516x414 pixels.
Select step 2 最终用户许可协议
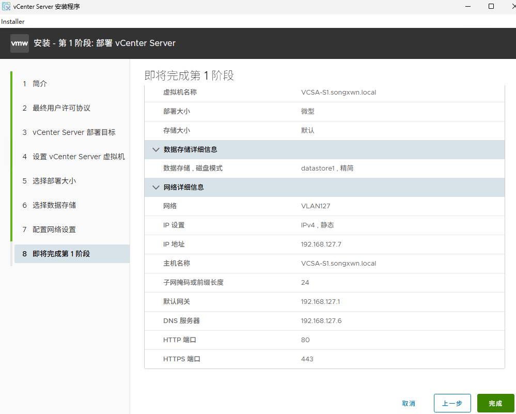[x=61, y=108]
